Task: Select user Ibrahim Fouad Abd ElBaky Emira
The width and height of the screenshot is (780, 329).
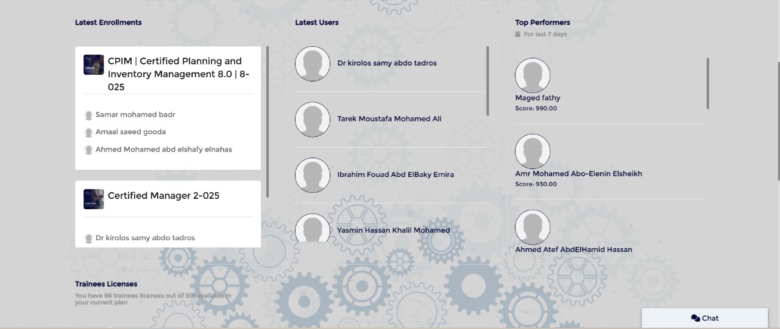Action: click(x=395, y=175)
